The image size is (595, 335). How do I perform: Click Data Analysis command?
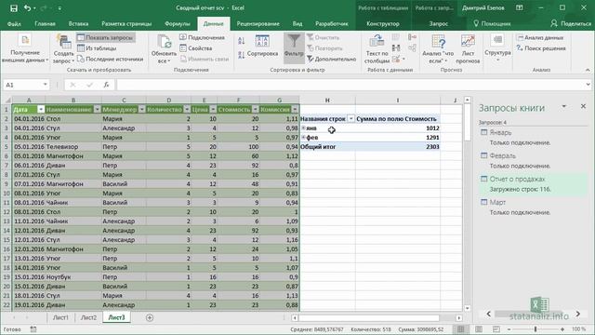tap(540, 37)
